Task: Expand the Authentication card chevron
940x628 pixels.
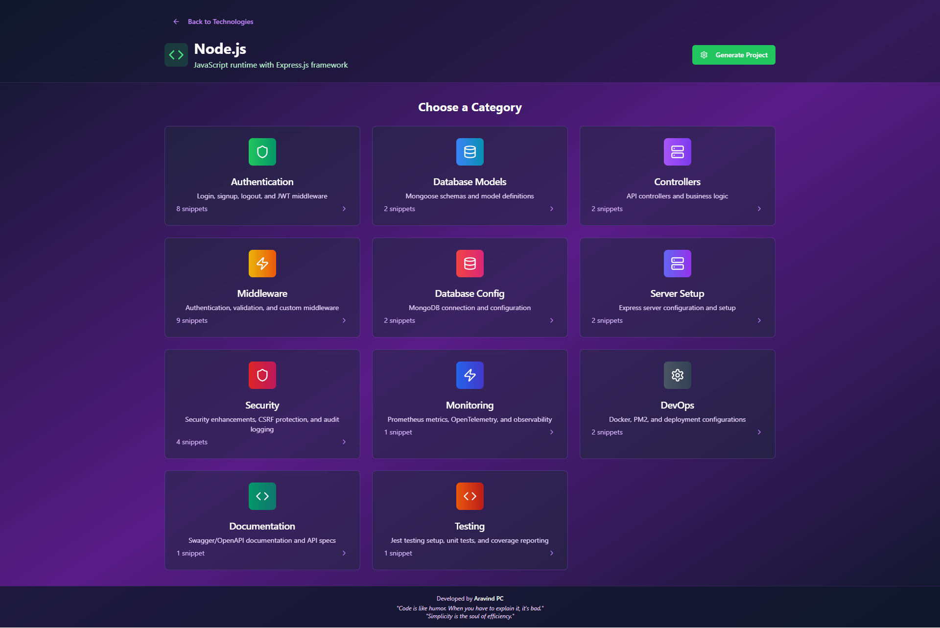Action: pos(344,209)
